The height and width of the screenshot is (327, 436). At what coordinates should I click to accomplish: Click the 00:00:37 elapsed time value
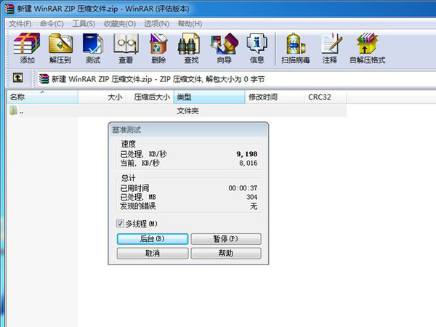(x=243, y=188)
